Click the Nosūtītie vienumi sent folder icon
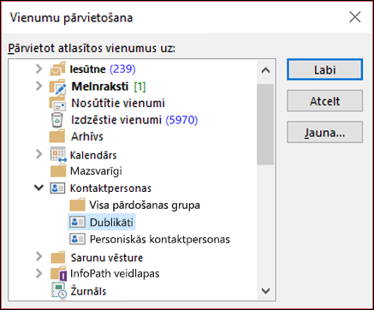The height and width of the screenshot is (310, 374). coord(58,103)
